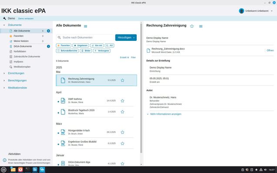Mark Rechnung Zahnreinigung as favorite in detail header
The width and height of the screenshot is (277, 173).
point(192,26)
